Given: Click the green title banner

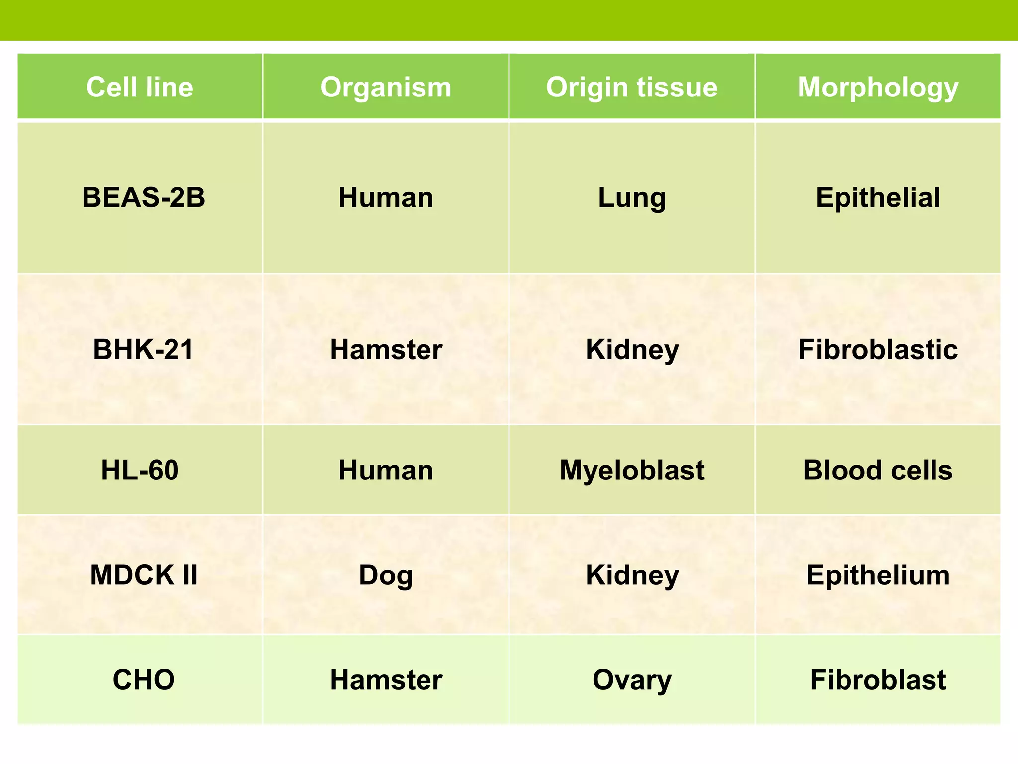Looking at the screenshot, I should [x=509, y=20].
